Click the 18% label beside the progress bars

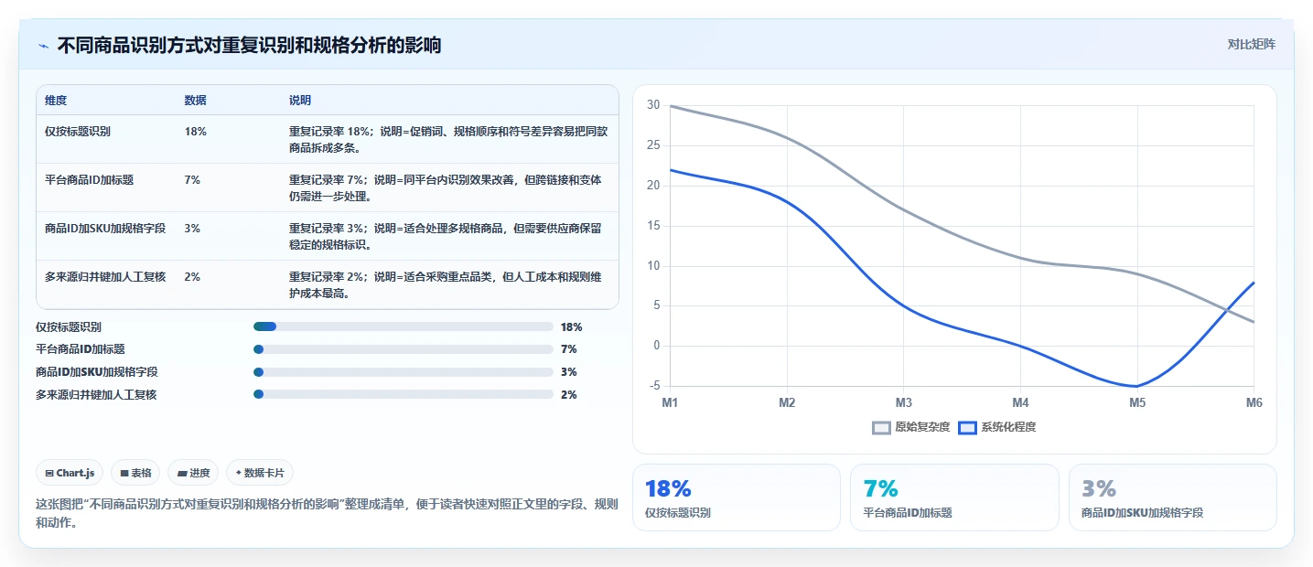[x=572, y=326]
